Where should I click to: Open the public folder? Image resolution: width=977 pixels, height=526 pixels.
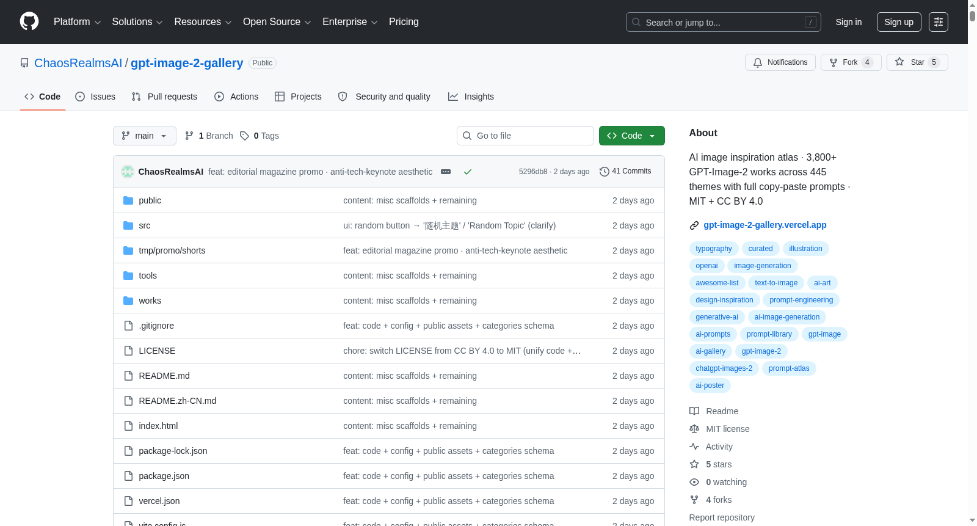[x=150, y=200]
